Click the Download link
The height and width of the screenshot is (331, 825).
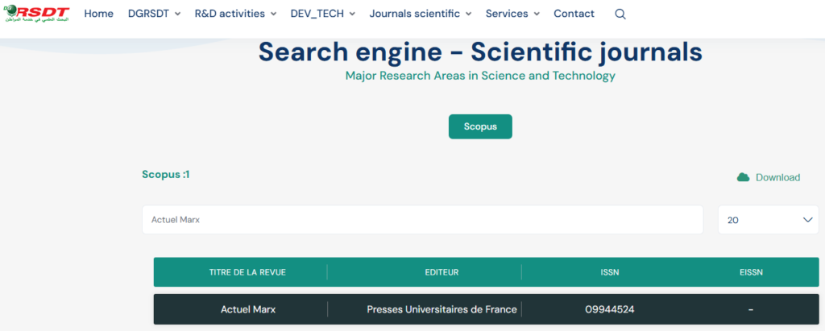coord(777,177)
